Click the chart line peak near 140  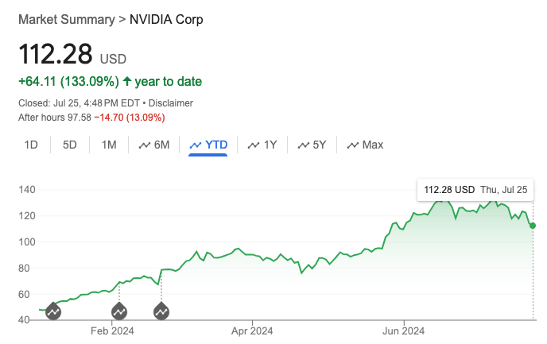(x=442, y=199)
